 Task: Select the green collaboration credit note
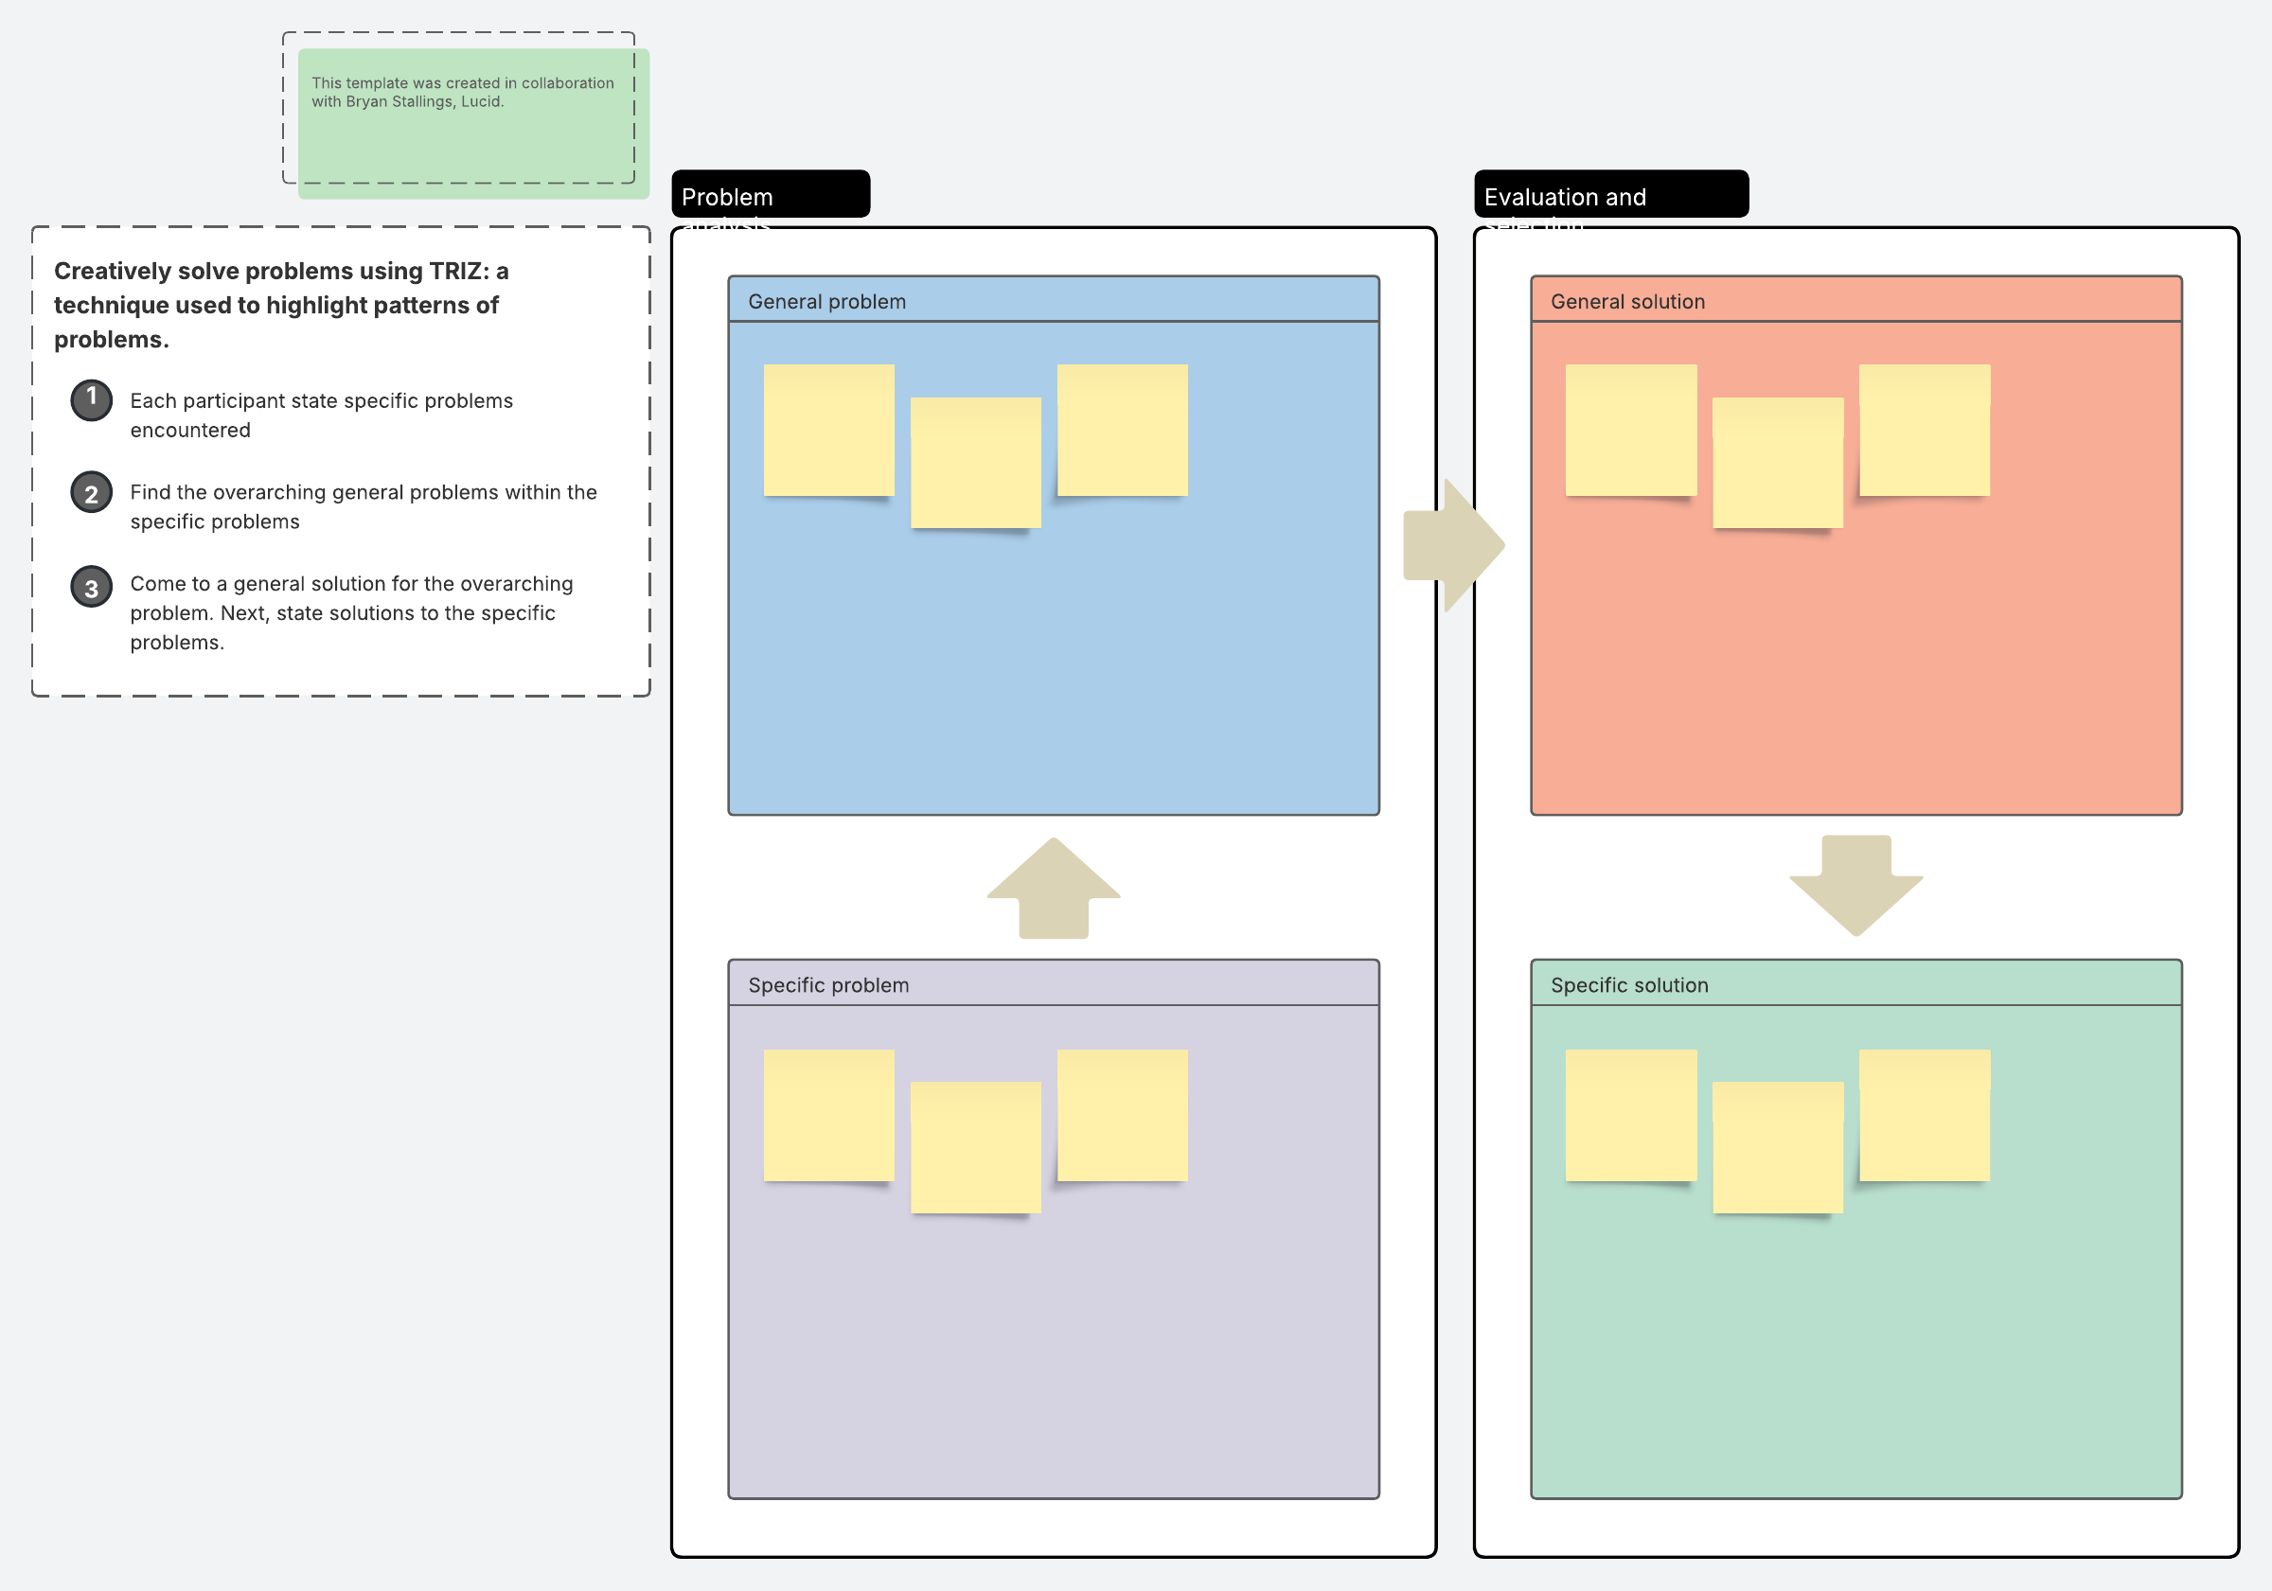coord(473,124)
